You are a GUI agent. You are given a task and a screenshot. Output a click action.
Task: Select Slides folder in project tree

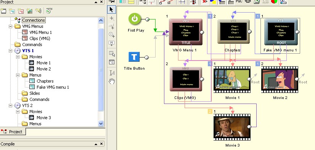point(35,93)
